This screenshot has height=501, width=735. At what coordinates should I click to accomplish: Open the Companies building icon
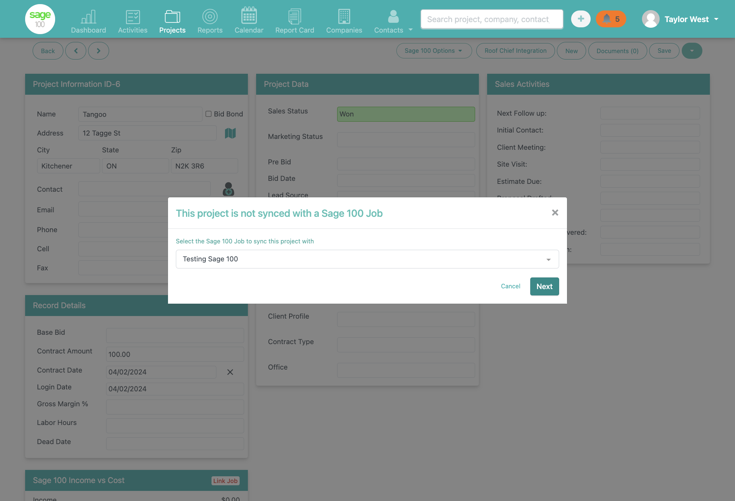pyautogui.click(x=344, y=17)
